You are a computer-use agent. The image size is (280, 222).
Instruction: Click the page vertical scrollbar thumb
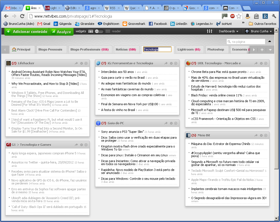click(x=276, y=100)
